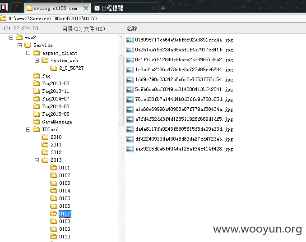306x242 pixels.
Task: Click image icon of da4e8117fa9243f8805615f8de99e33d.jpg
Action: click(130, 129)
